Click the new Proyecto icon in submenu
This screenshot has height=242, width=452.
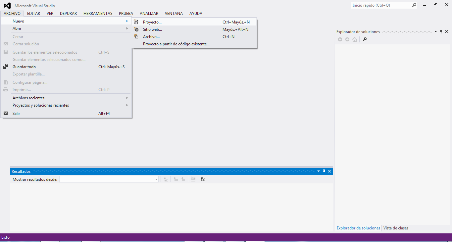136,22
